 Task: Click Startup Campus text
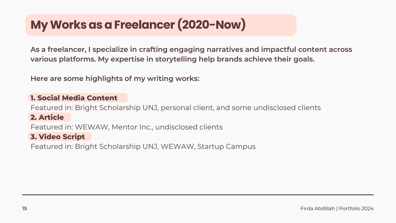point(226,147)
